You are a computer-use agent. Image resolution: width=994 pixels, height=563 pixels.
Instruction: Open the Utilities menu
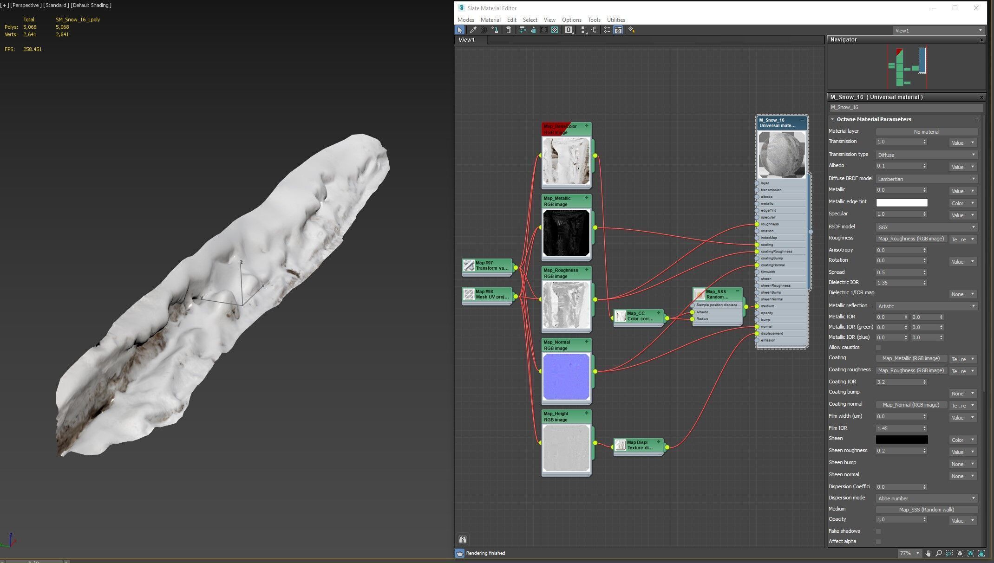pos(615,20)
